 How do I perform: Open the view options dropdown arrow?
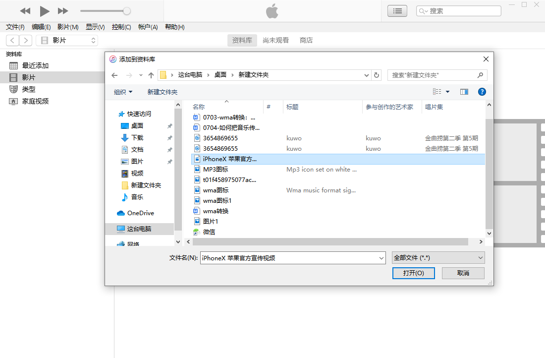pyautogui.click(x=448, y=92)
